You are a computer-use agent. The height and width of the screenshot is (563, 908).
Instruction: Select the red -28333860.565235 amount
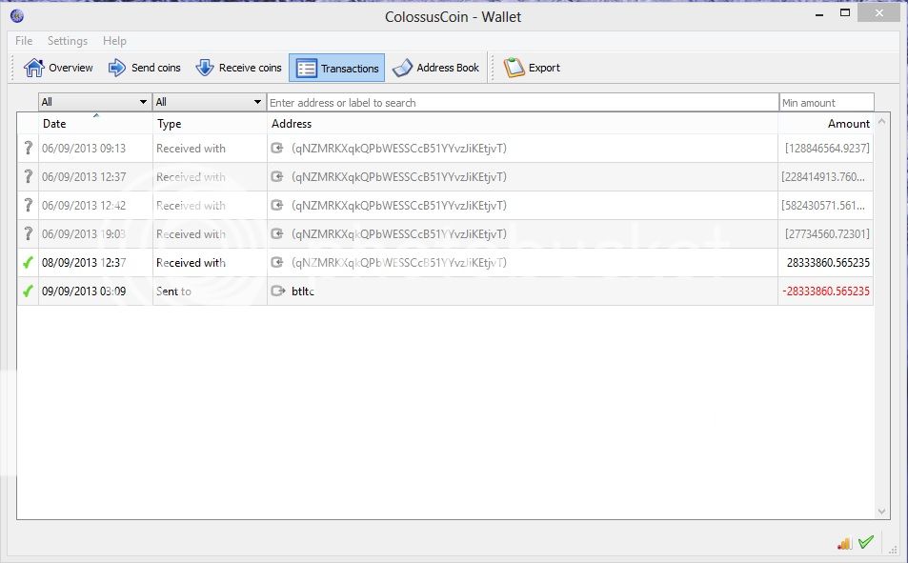[826, 291]
